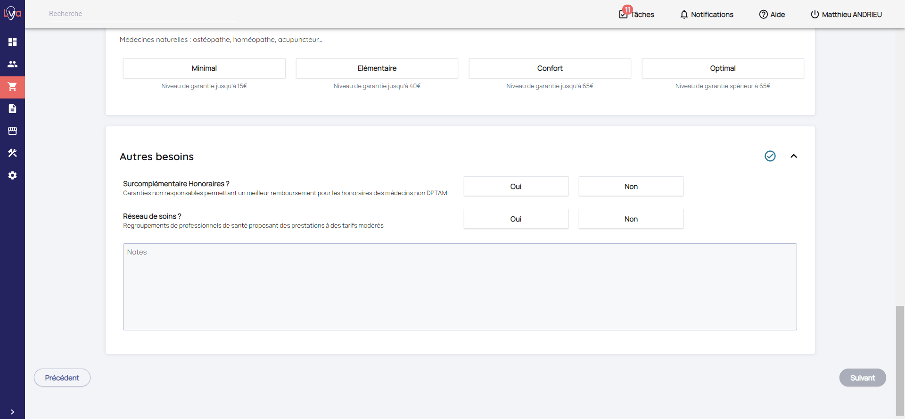This screenshot has width=905, height=419.
Task: Open the tools icon in sidebar
Action: click(x=12, y=153)
